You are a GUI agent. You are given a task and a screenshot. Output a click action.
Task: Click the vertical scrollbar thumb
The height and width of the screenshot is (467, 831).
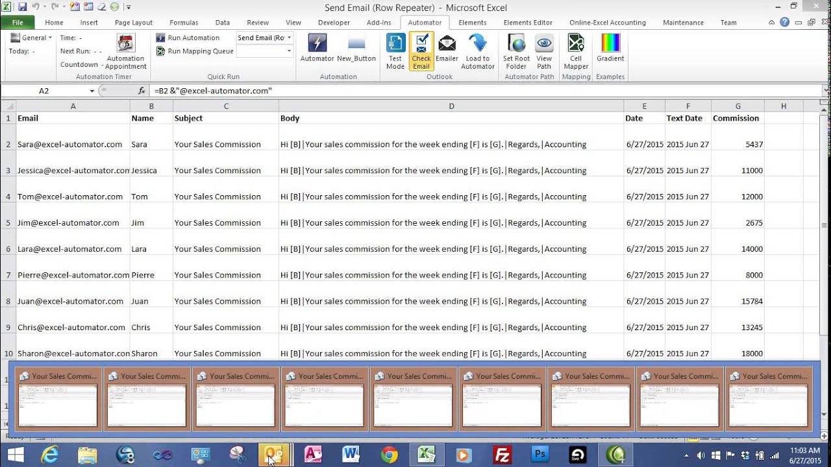(825, 226)
